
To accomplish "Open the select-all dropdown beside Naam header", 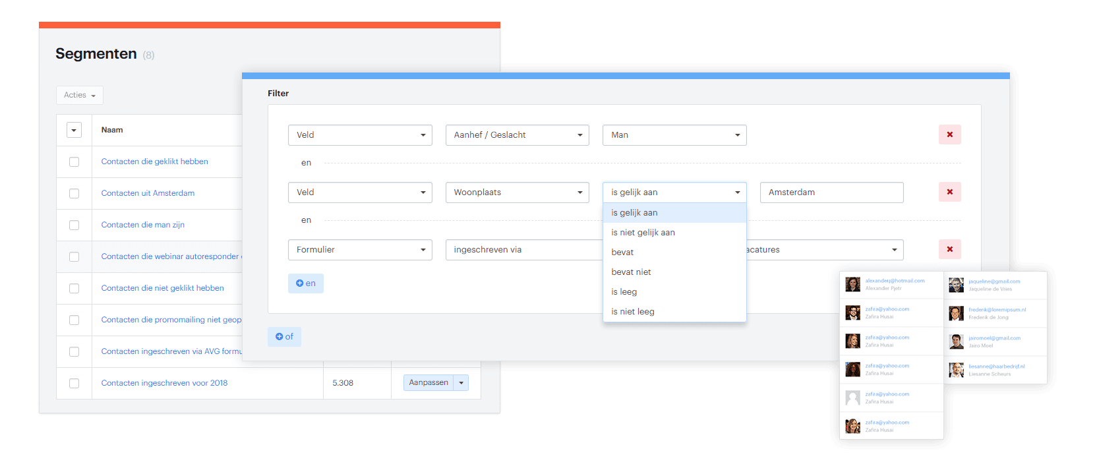I will (x=74, y=131).
